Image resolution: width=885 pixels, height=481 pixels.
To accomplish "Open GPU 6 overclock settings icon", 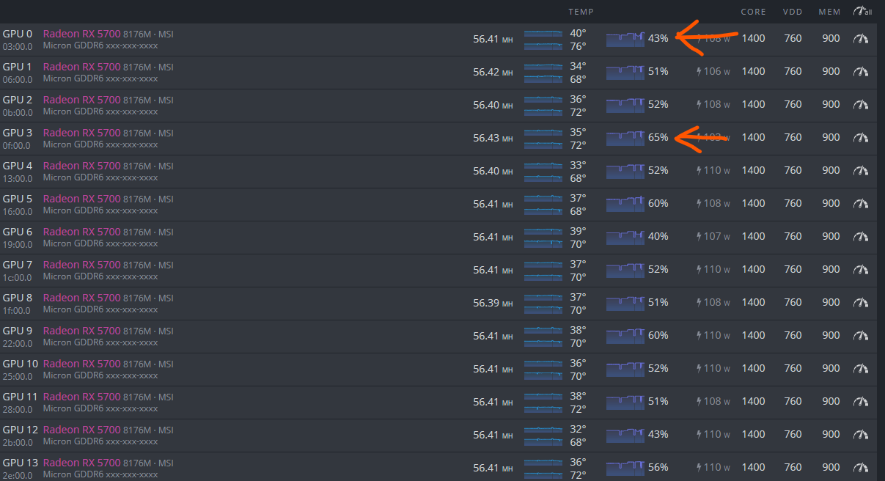I will [x=860, y=237].
